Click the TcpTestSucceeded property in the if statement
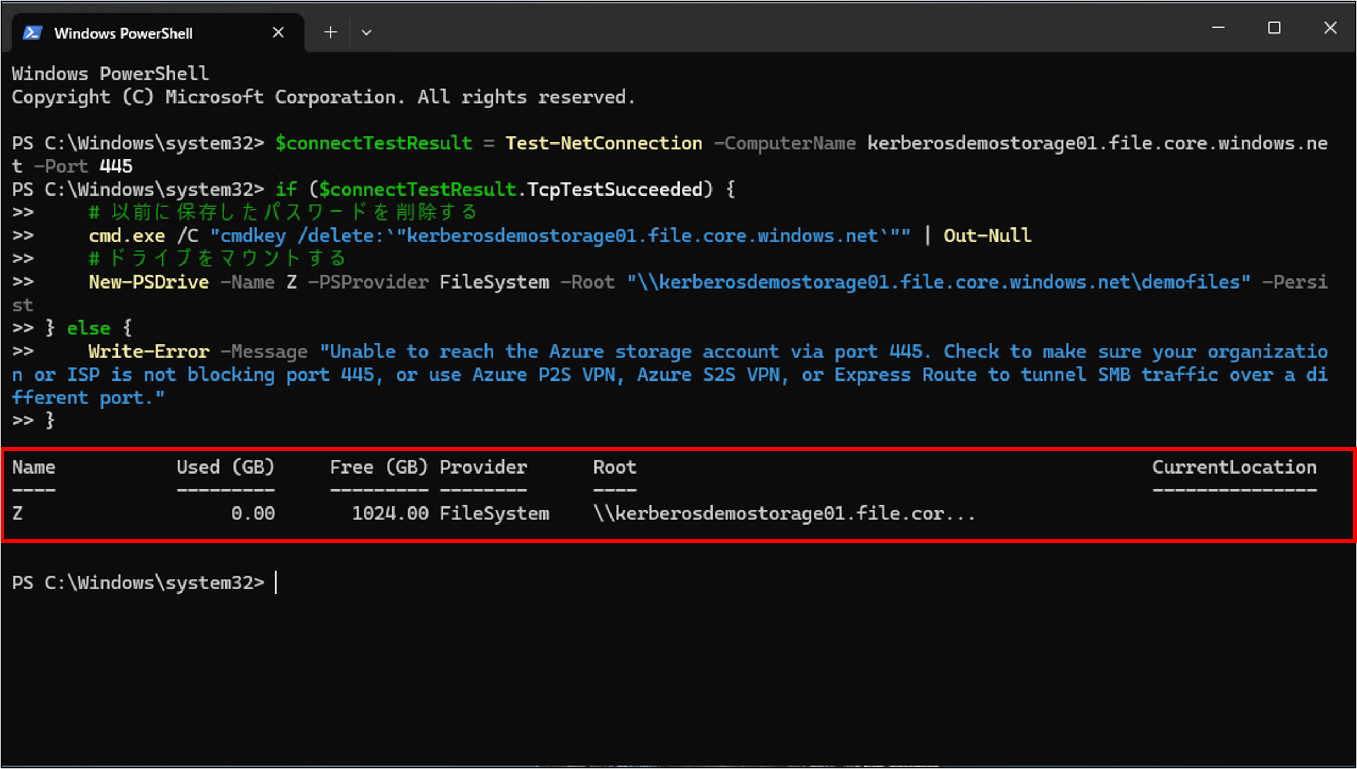 [615, 190]
